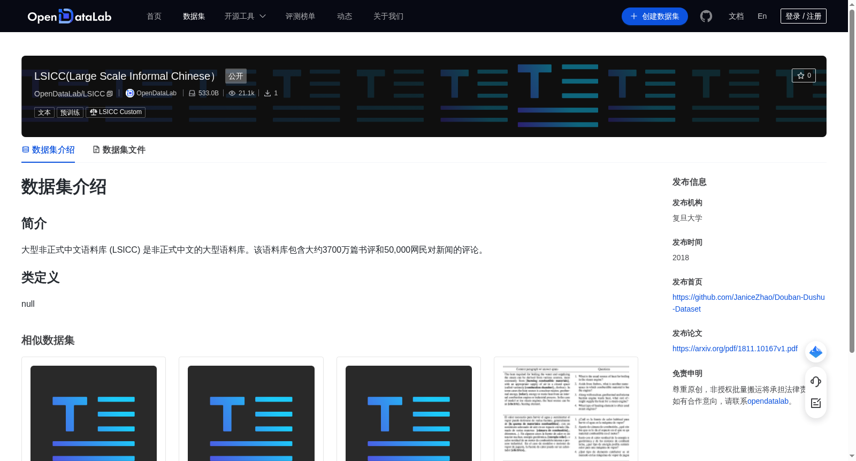Click the vertical page scrollbar
The width and height of the screenshot is (856, 461).
(852, 182)
